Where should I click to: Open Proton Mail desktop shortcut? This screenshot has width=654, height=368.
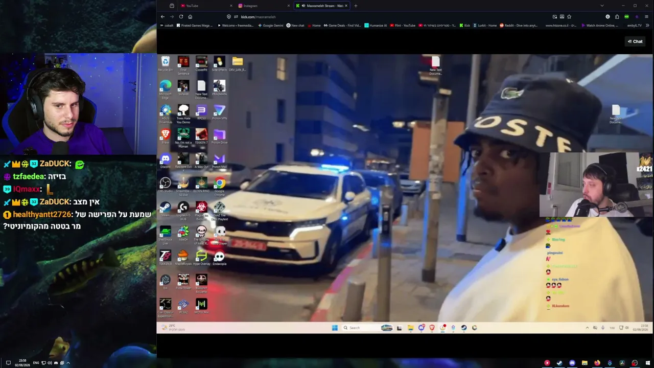pyautogui.click(x=219, y=160)
